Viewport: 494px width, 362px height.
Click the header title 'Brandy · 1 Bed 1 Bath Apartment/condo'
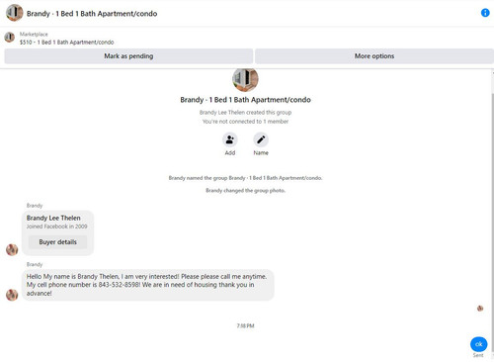[x=92, y=14]
